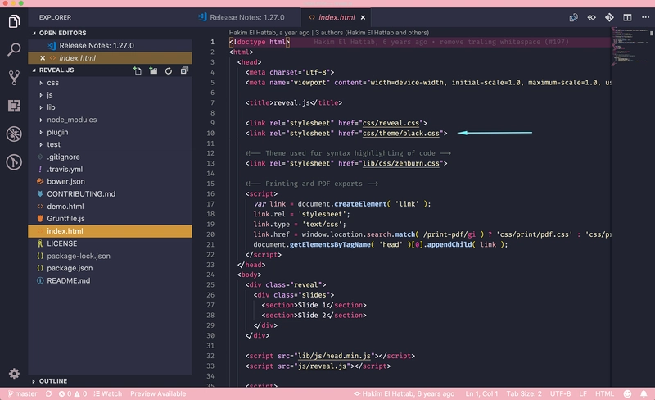Open README.md in explorer

pos(110,281)
